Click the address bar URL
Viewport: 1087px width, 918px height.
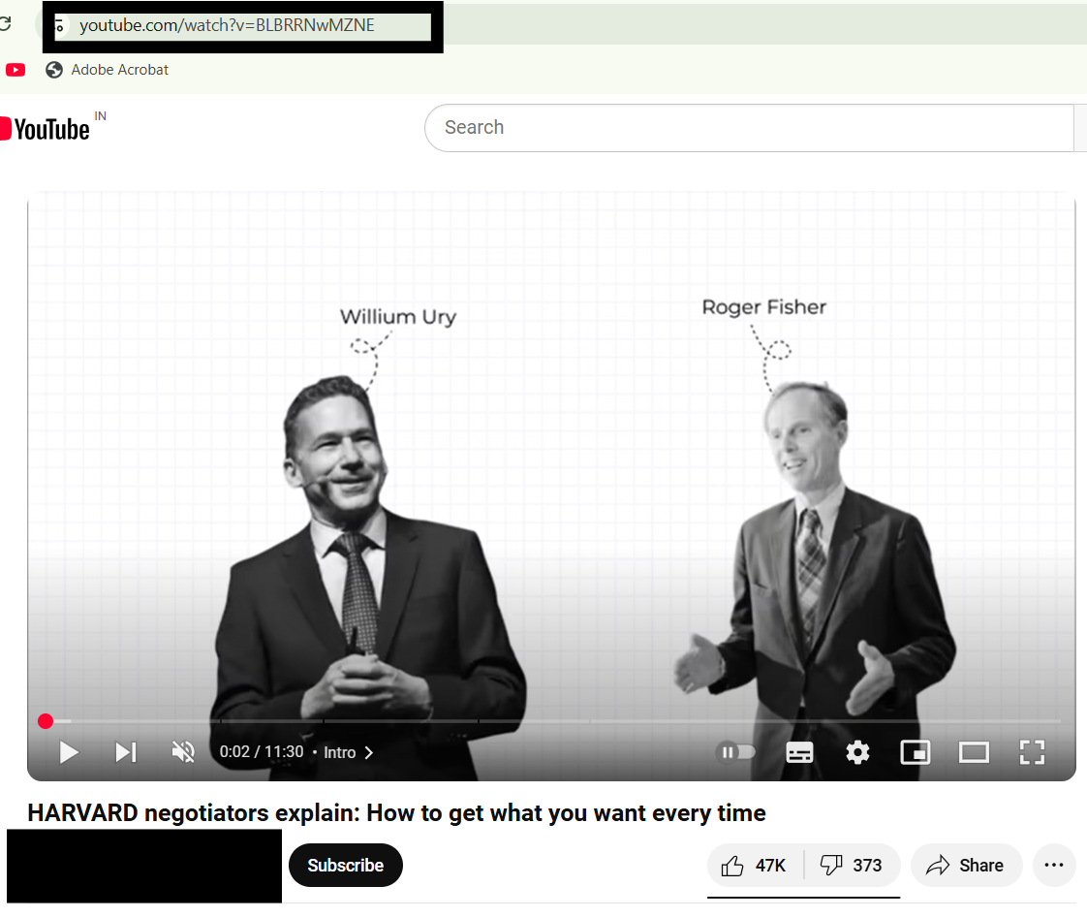tap(227, 25)
